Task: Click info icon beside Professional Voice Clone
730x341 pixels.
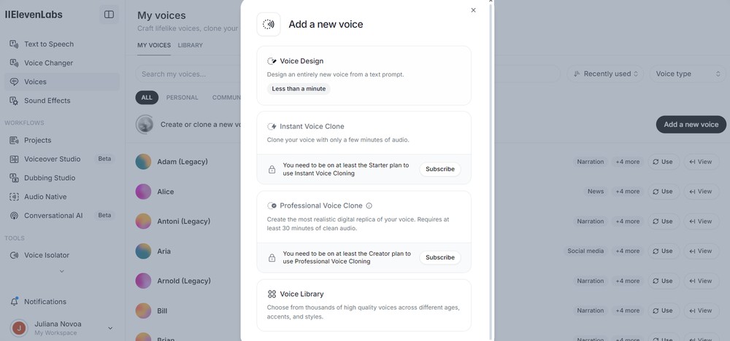Action: pyautogui.click(x=369, y=206)
